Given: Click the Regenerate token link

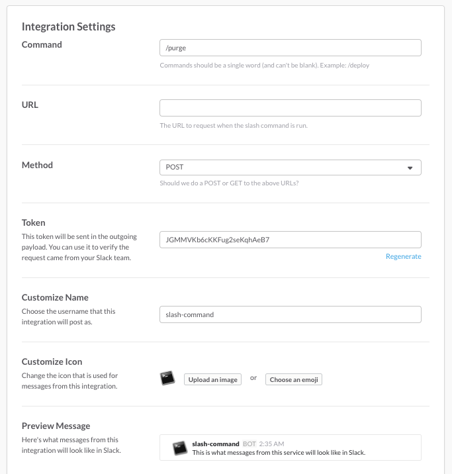Looking at the screenshot, I should pos(403,256).
